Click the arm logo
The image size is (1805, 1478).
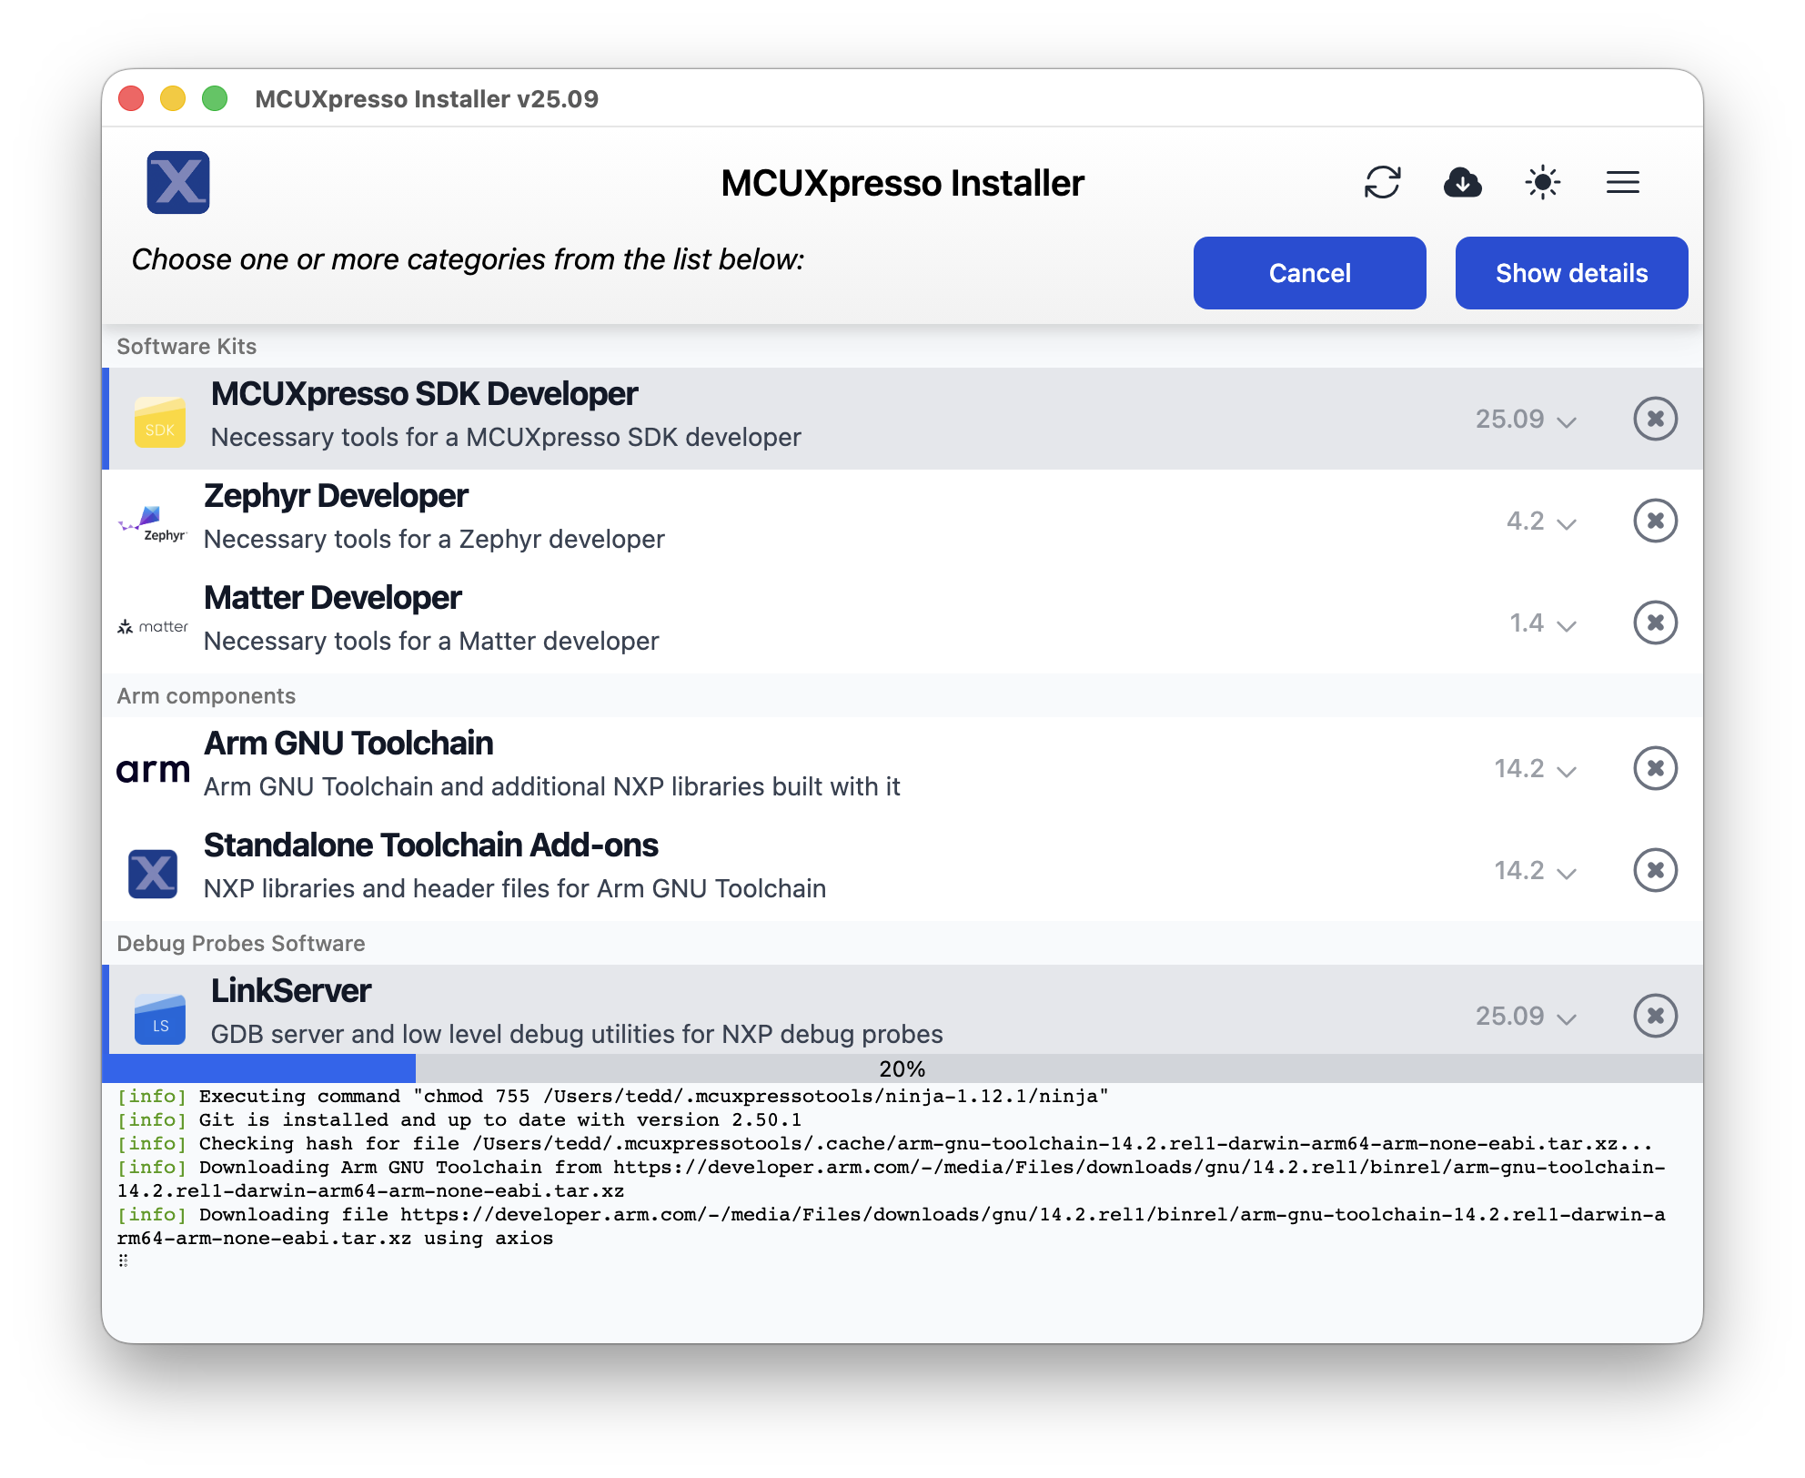153,771
